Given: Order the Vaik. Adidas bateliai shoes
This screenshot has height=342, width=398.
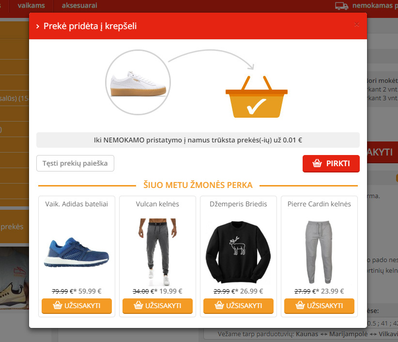Looking at the screenshot, I should 77,306.
